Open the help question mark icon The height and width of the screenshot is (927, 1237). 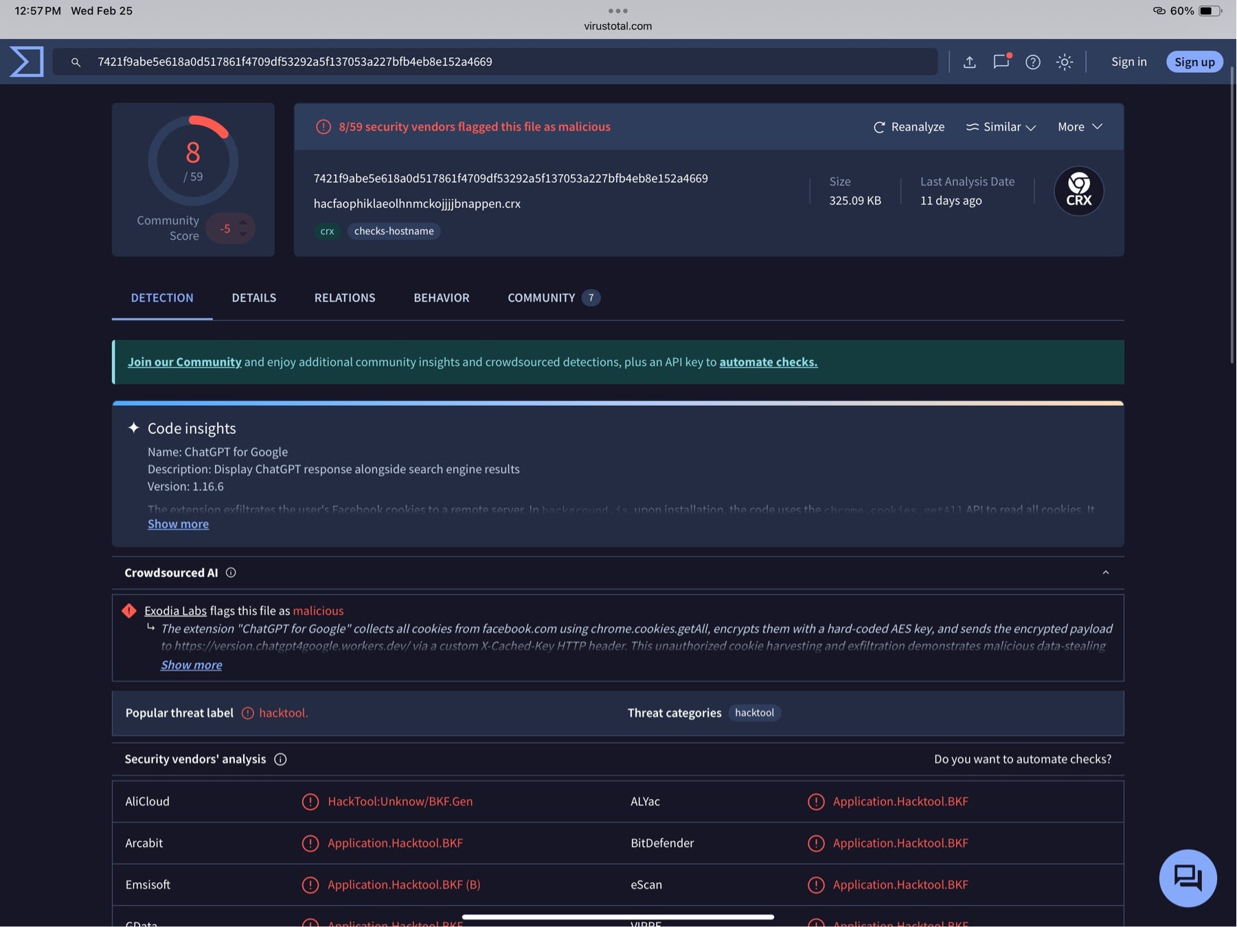(x=1032, y=62)
